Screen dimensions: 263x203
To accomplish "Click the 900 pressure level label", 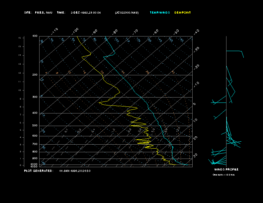I will 35,158.
